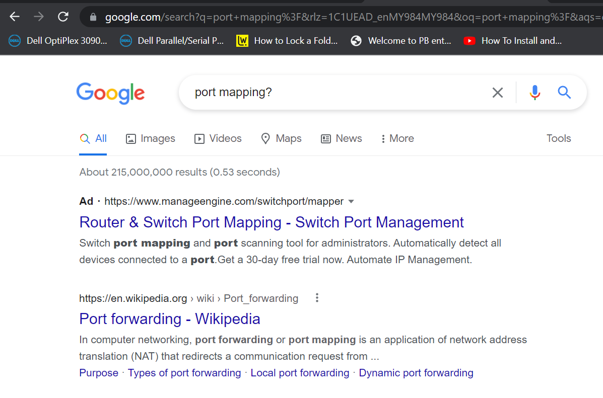603x398 pixels.
Task: Open the Welcome to PB ent... bookmark
Action: click(401, 41)
